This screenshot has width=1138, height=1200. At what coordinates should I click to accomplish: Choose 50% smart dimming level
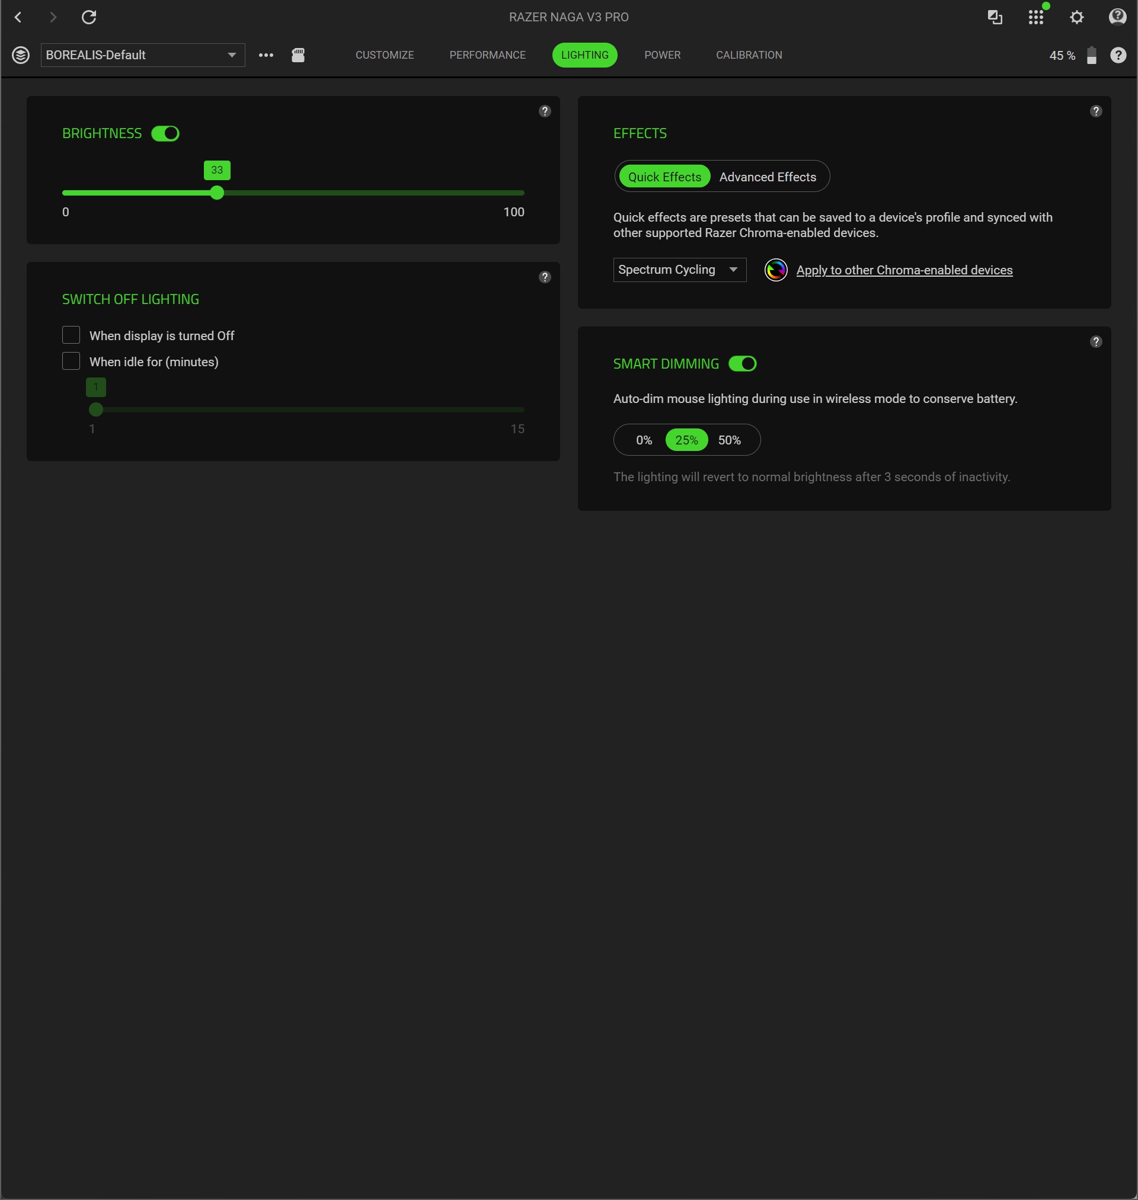[729, 440]
